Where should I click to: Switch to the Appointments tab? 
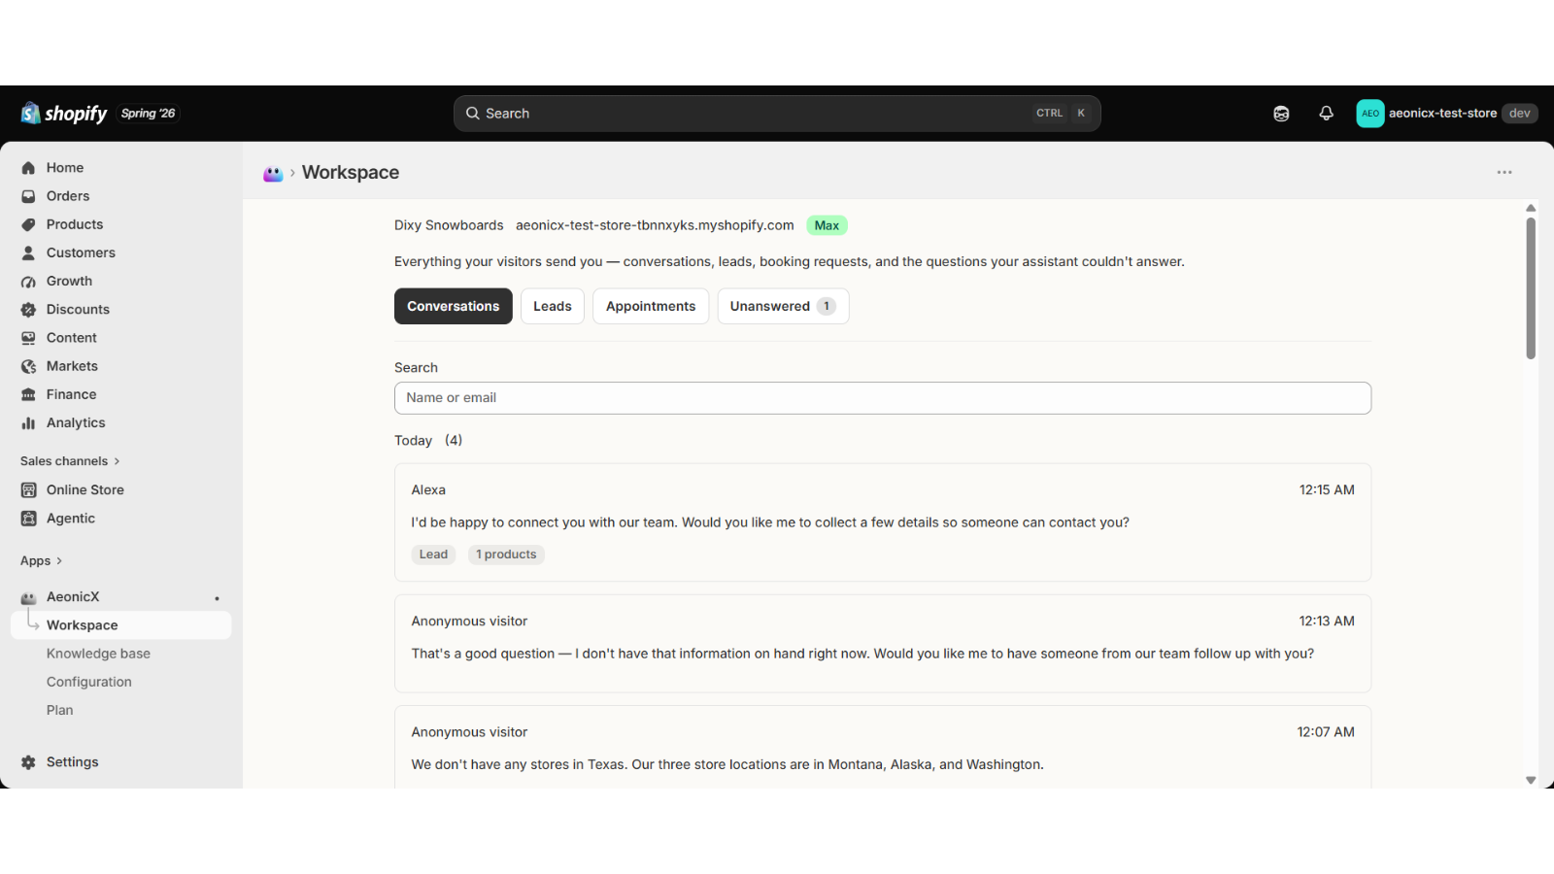[x=651, y=306]
